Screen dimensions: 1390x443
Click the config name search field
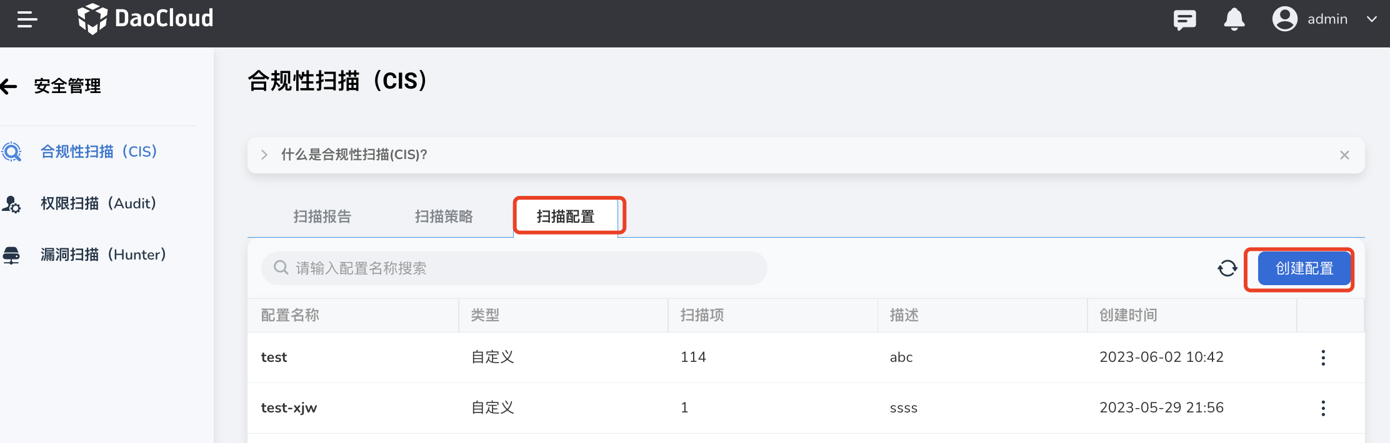pyautogui.click(x=514, y=268)
